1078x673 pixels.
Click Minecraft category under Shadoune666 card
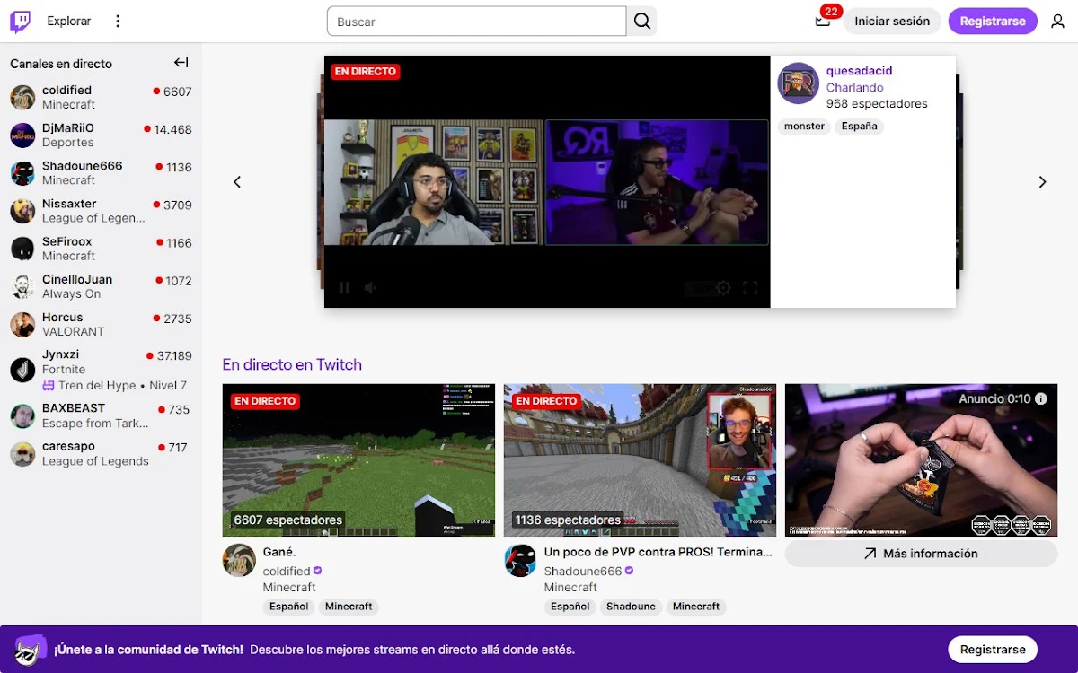[x=570, y=587]
